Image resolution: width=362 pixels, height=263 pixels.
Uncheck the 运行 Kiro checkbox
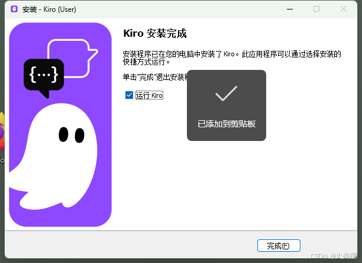tap(129, 95)
